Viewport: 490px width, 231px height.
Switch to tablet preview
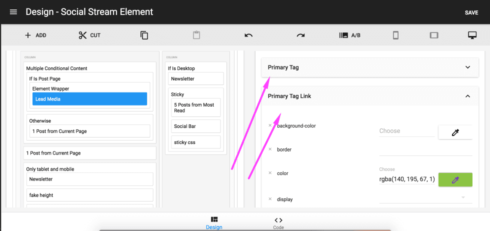(x=434, y=35)
